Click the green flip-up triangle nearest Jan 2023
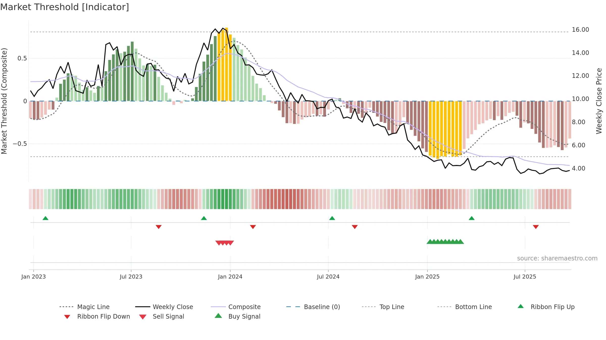 tap(45, 218)
